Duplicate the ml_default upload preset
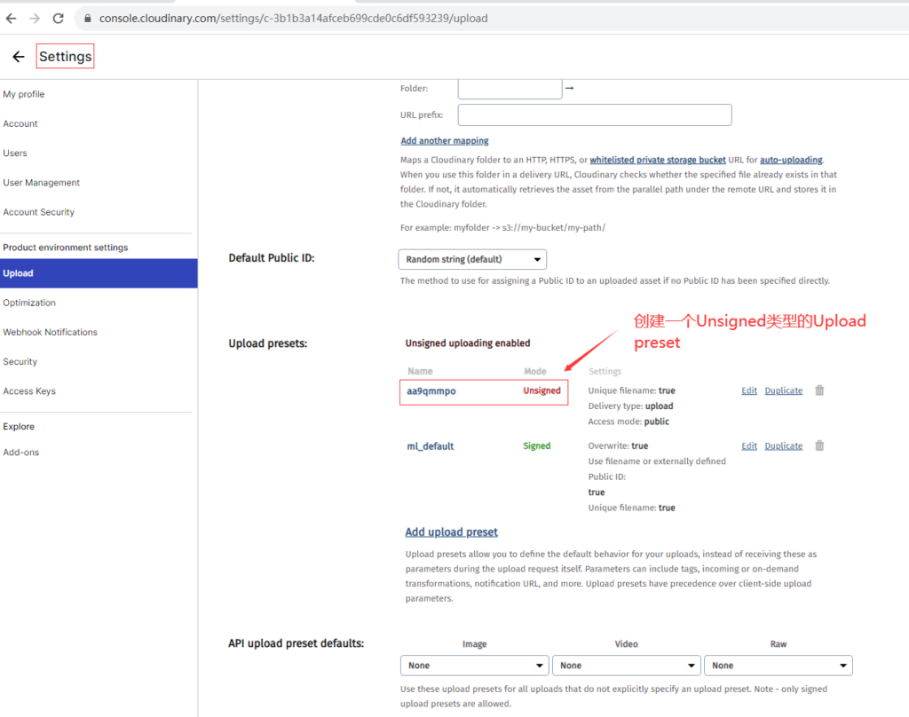Viewport: 909px width, 717px height. 783,445
